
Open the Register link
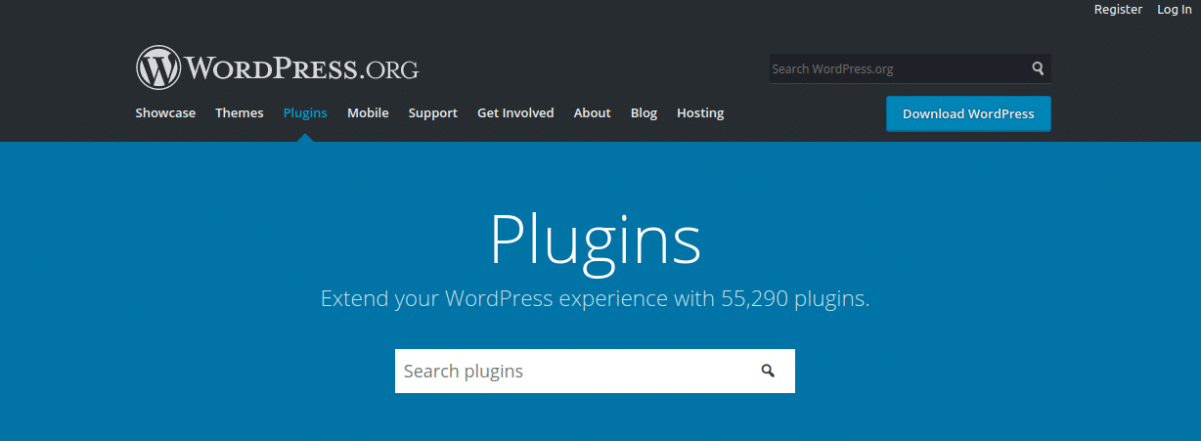pos(1118,10)
